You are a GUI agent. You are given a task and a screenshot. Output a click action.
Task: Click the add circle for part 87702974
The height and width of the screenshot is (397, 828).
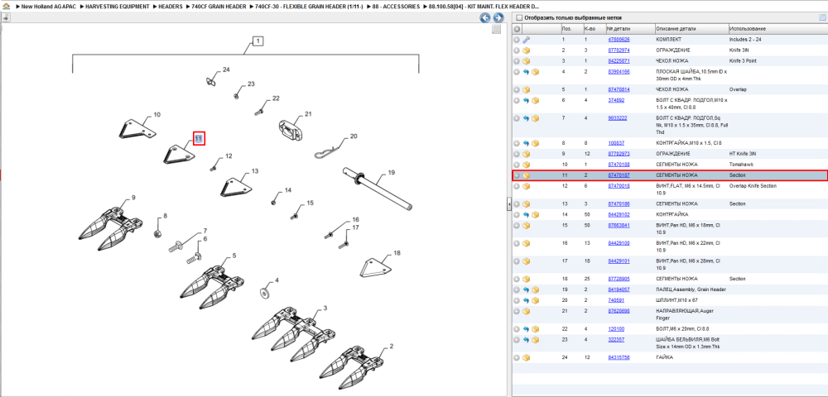[517, 50]
